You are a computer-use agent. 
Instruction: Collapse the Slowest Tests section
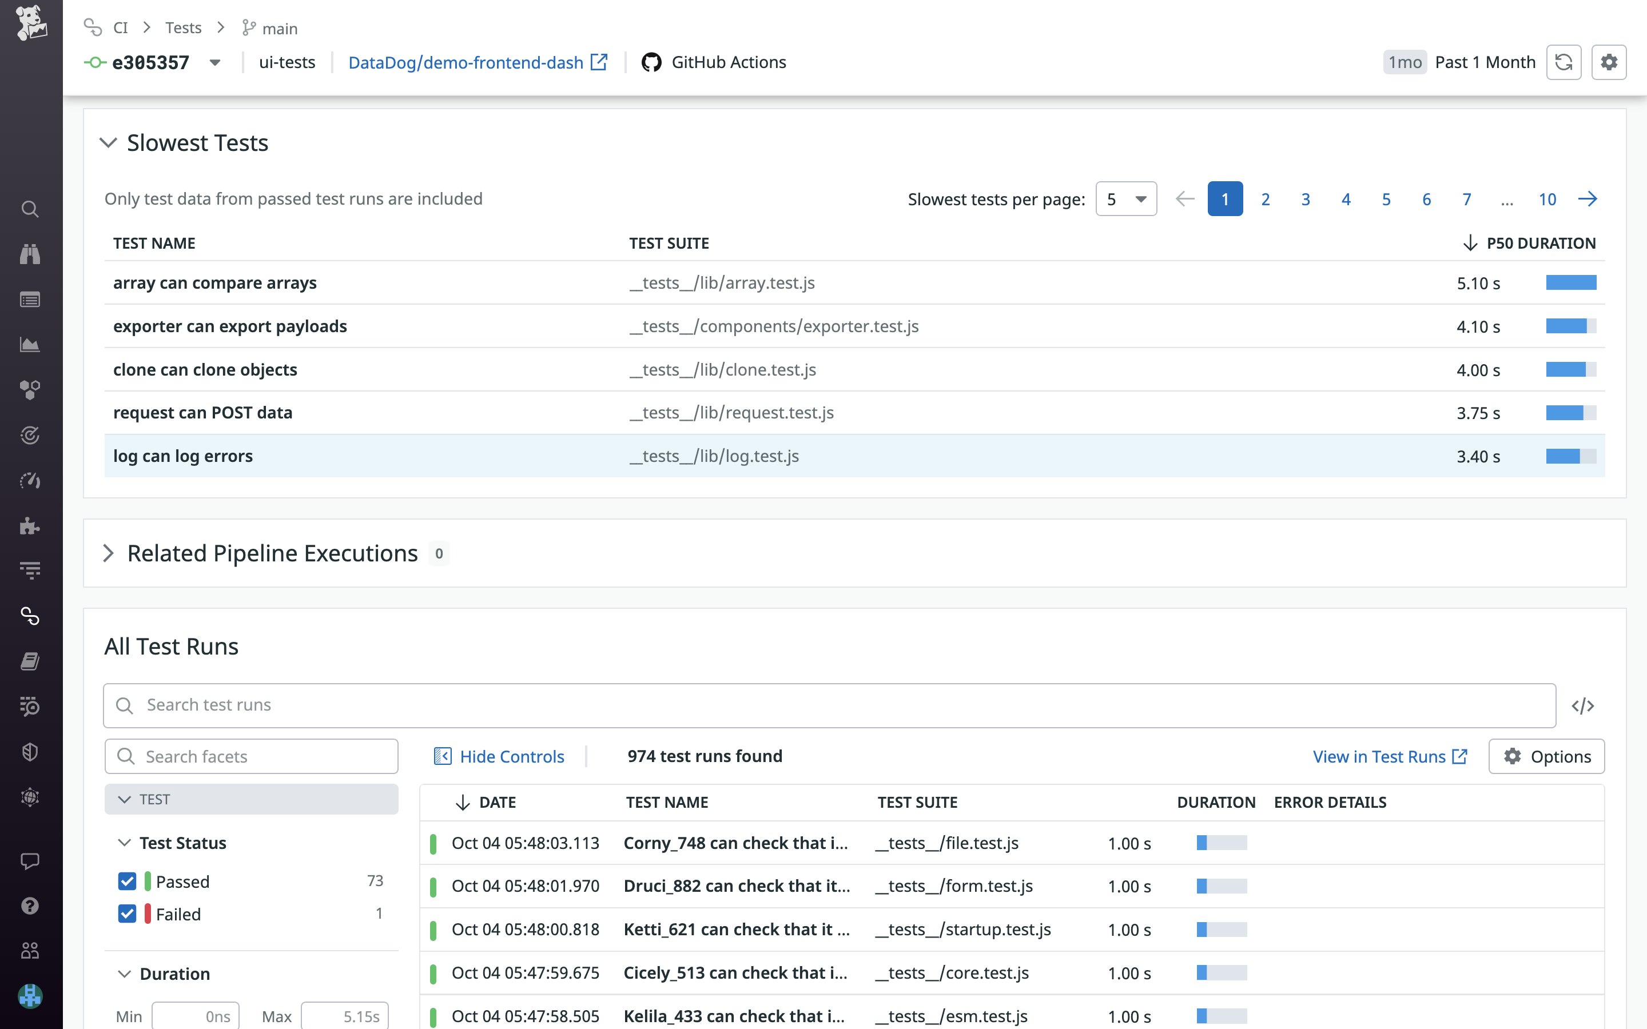(x=108, y=143)
